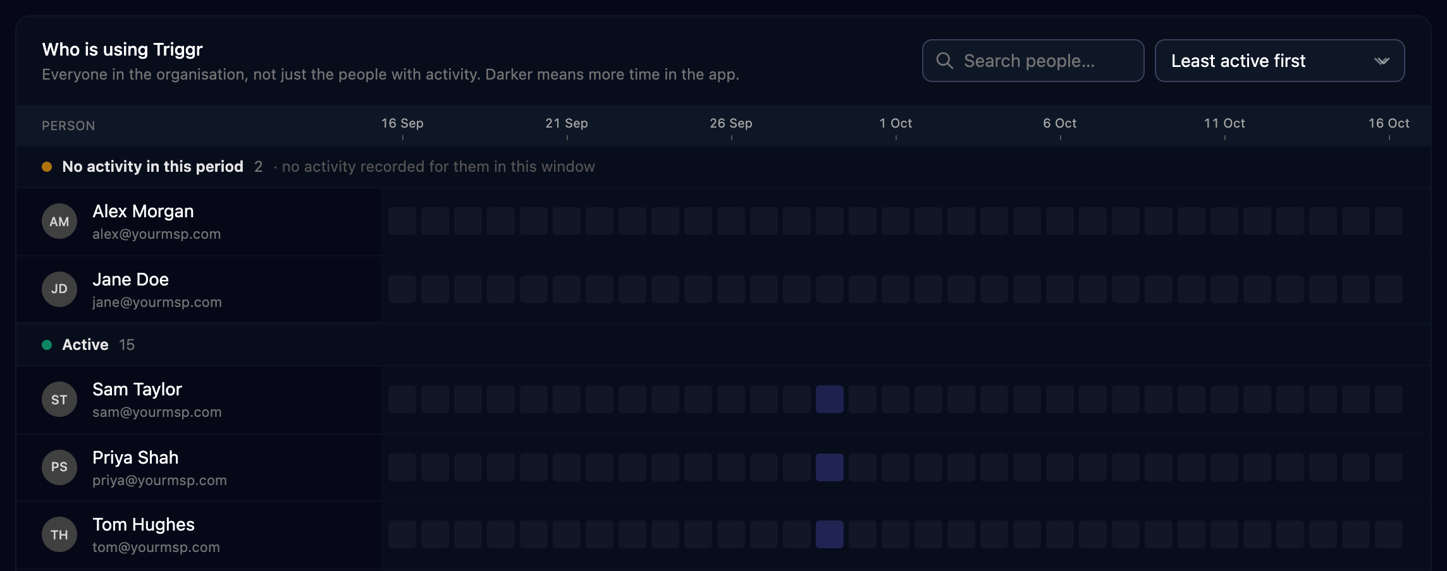Click the email priya@yourmsp.com
Viewport: 1447px width, 571px height.
(159, 481)
